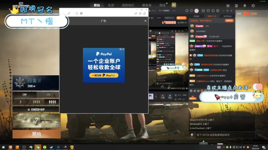This screenshot has height=150, width=268.
Task: Click PUBG chat input field
Action: 225,135
